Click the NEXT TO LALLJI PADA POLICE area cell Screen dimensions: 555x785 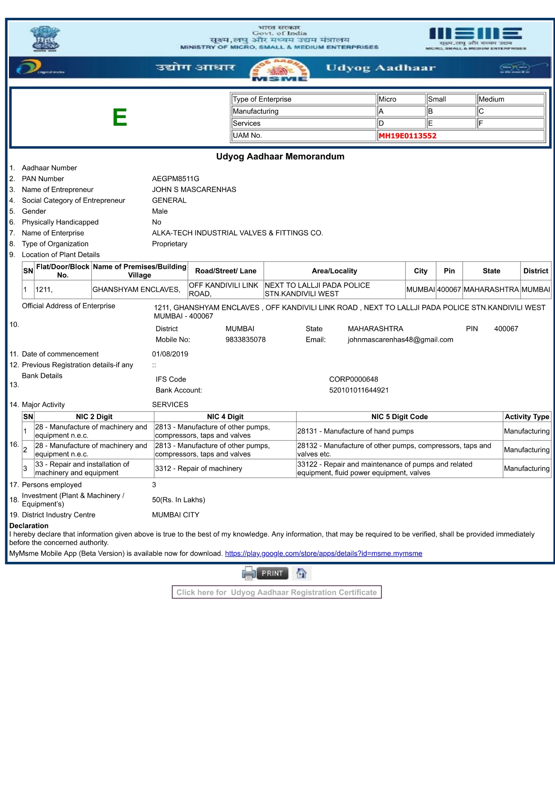point(335,289)
